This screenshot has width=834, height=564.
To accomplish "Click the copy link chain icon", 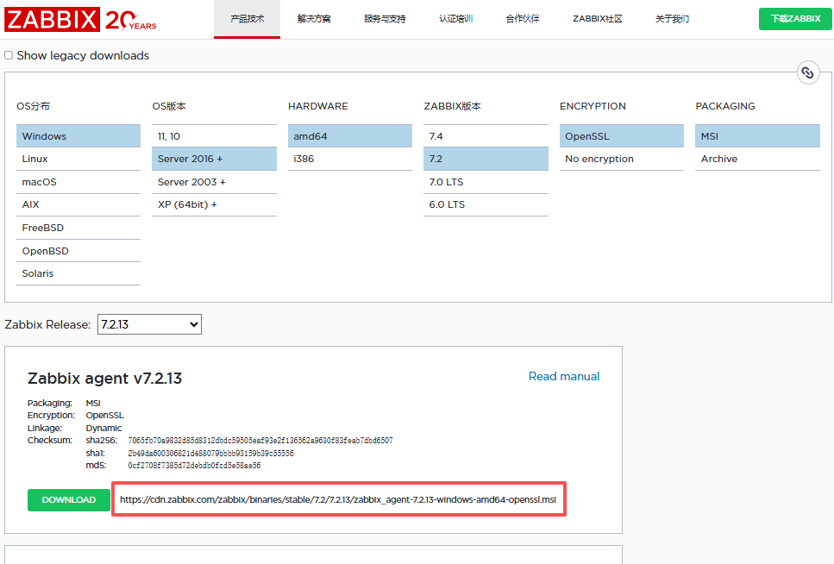I will click(x=807, y=73).
